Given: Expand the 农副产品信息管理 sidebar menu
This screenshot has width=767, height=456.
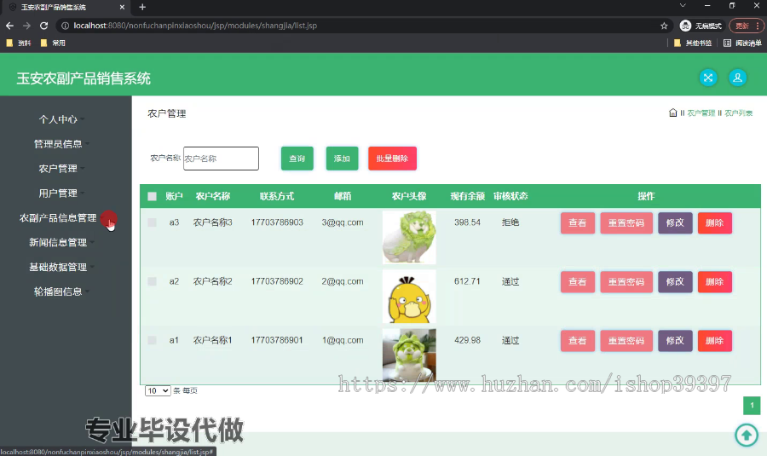Looking at the screenshot, I should pos(58,217).
